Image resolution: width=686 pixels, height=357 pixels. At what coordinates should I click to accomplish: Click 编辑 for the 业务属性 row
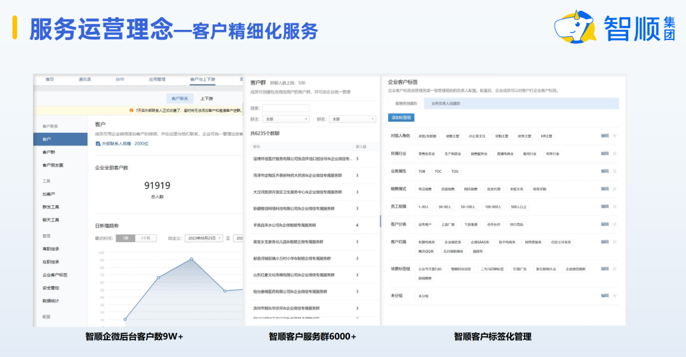[605, 172]
